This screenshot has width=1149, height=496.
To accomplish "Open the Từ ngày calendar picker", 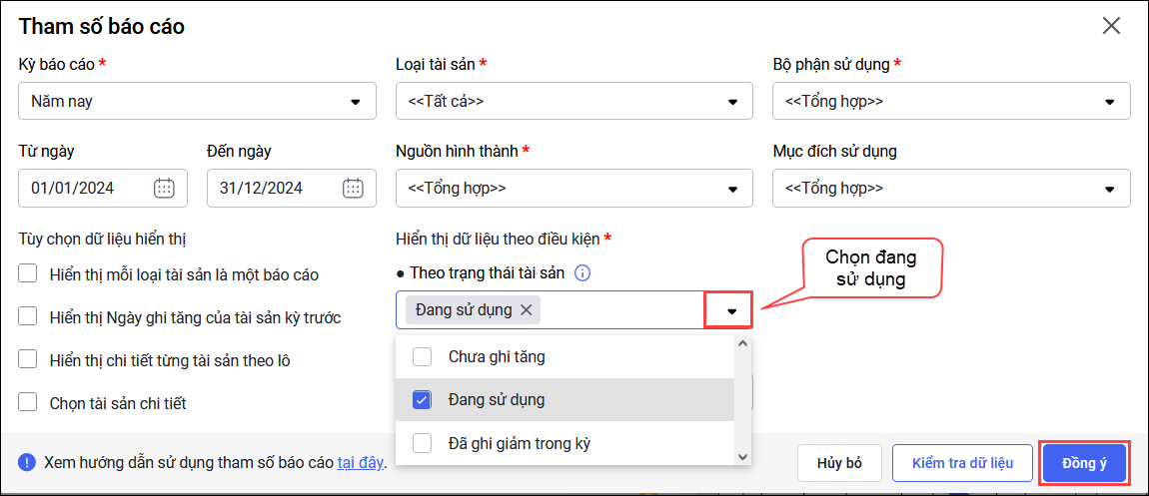I will (x=165, y=188).
